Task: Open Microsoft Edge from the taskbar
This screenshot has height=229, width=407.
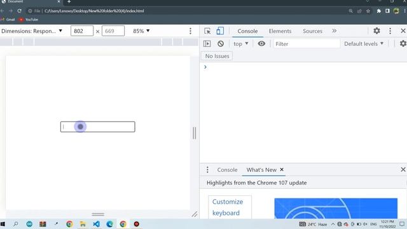Action: 109,224
